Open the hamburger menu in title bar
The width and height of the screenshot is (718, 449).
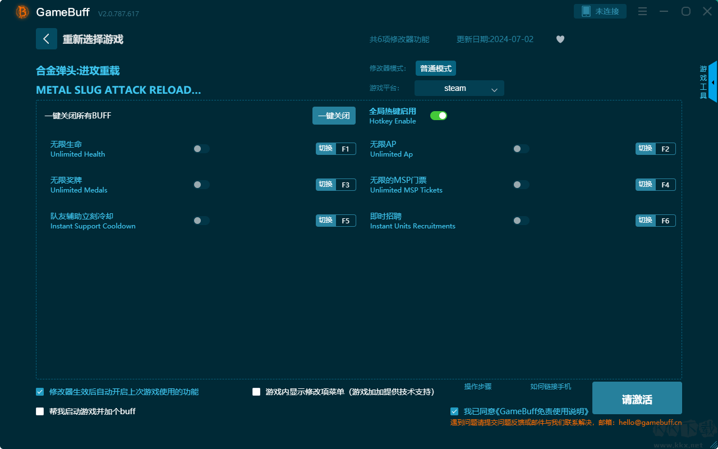click(643, 11)
